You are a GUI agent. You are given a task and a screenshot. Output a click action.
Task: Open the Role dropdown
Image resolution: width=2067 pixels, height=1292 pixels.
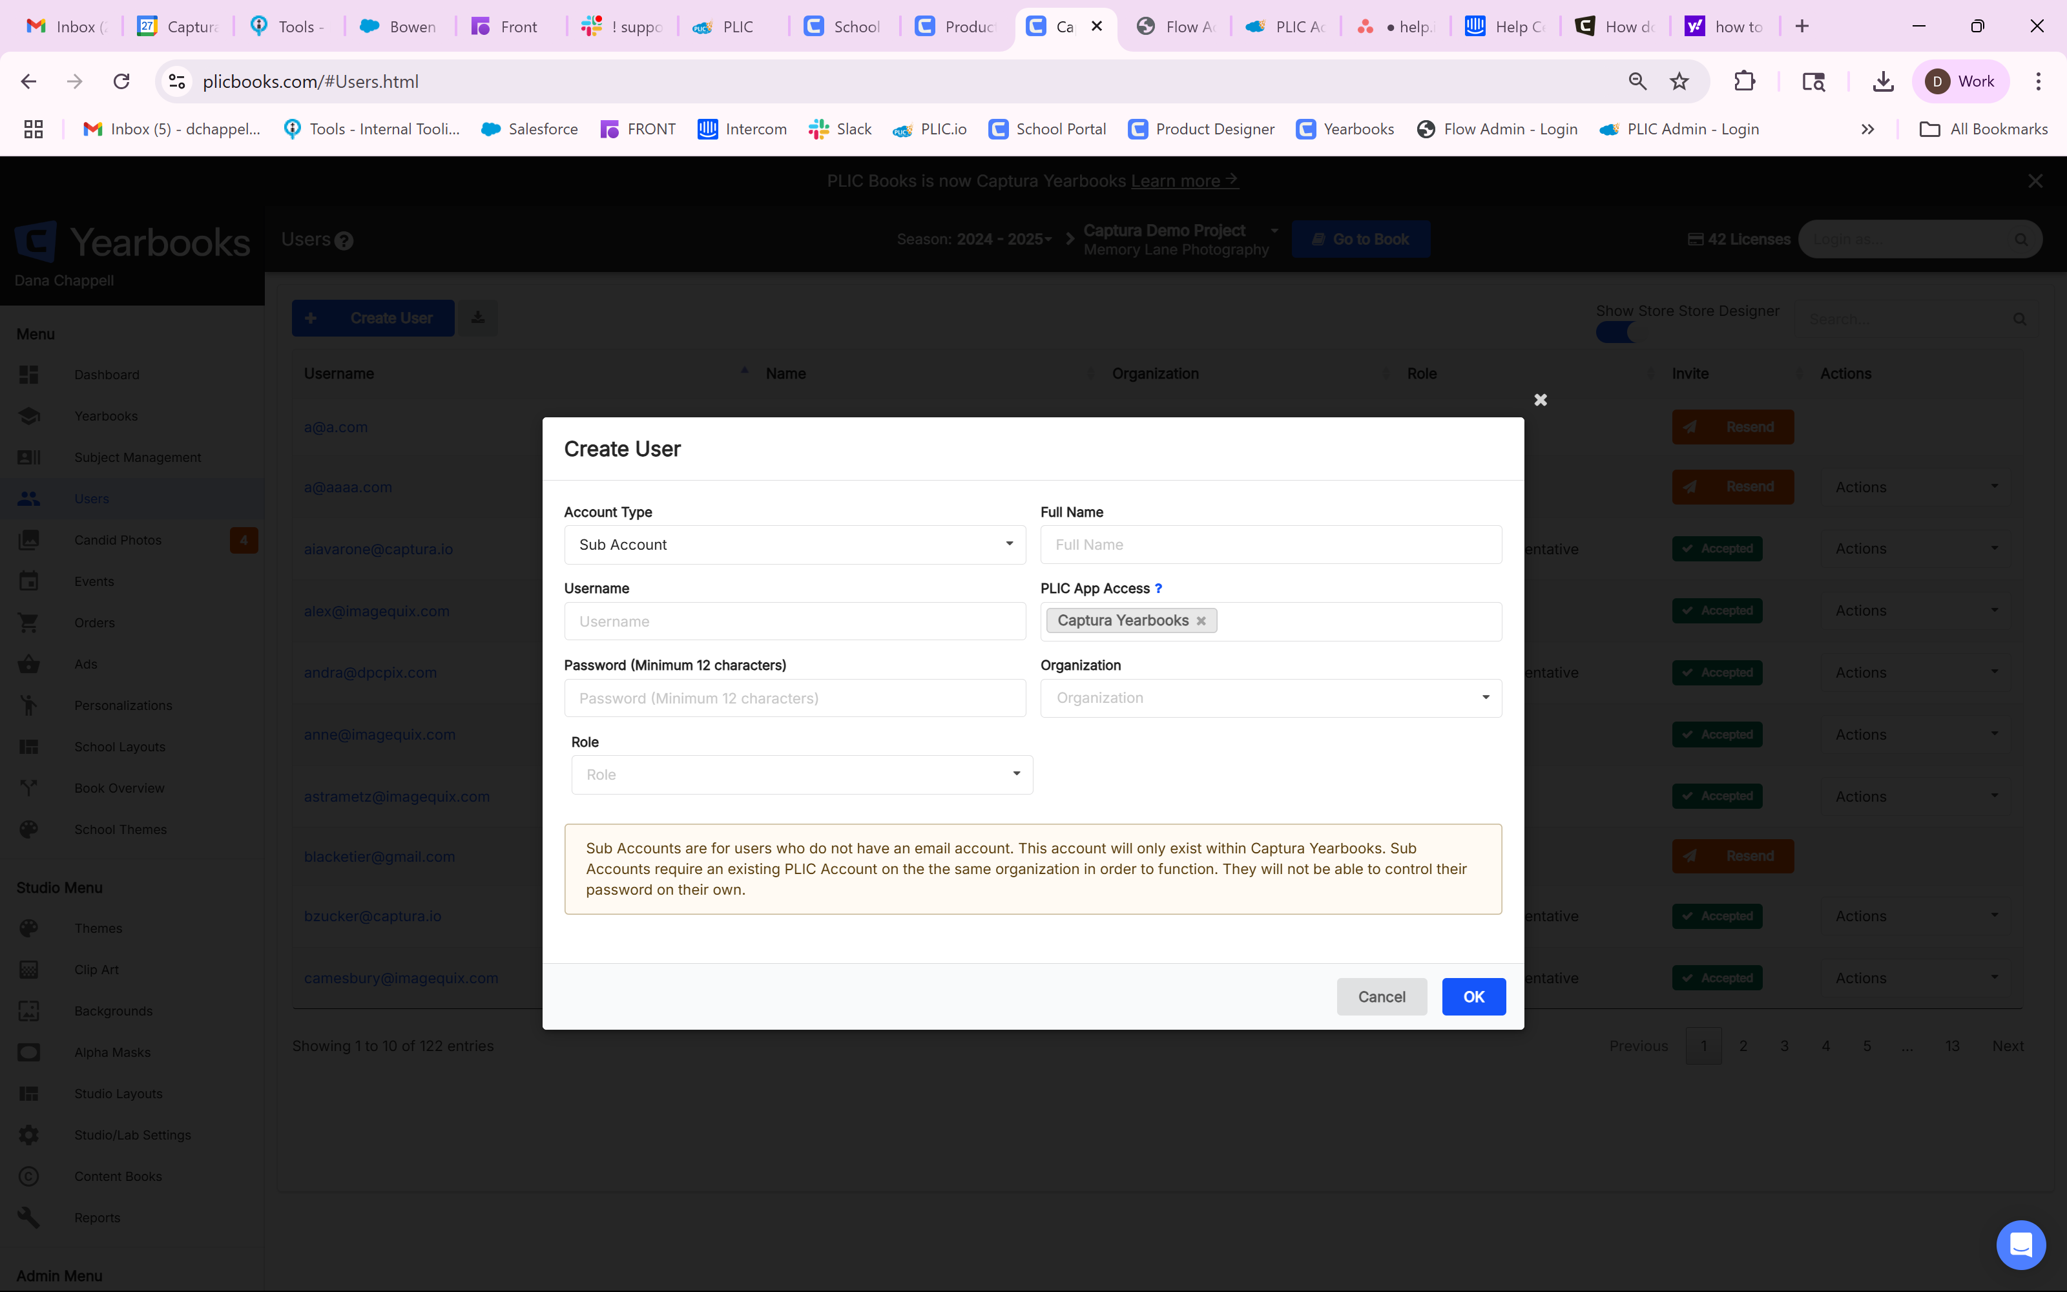801,774
